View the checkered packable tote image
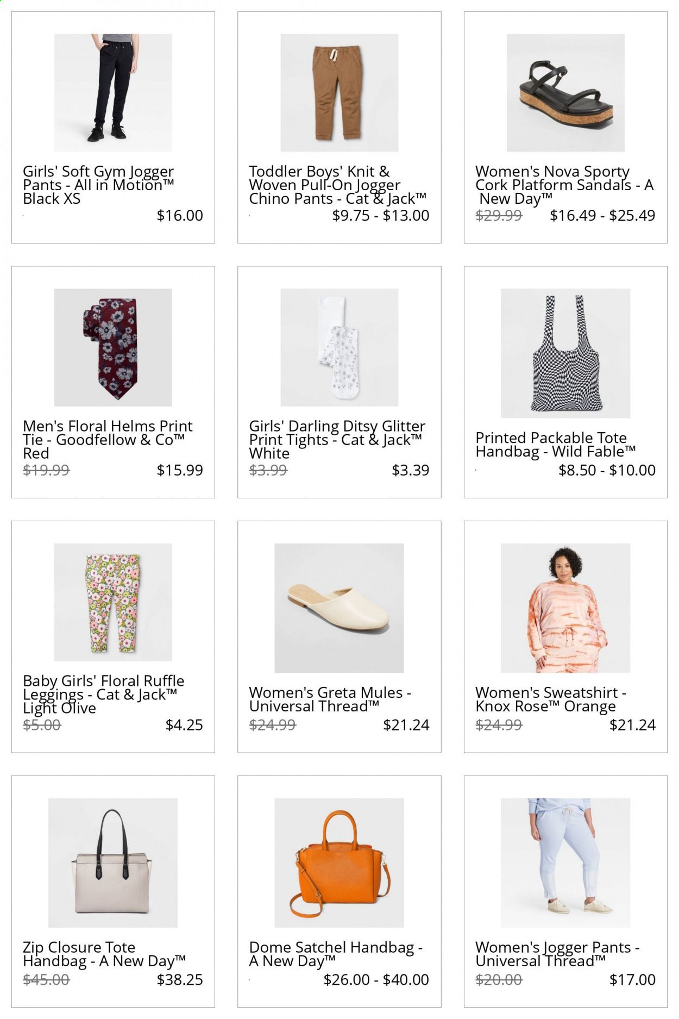This screenshot has width=679, height=1019. (x=565, y=353)
